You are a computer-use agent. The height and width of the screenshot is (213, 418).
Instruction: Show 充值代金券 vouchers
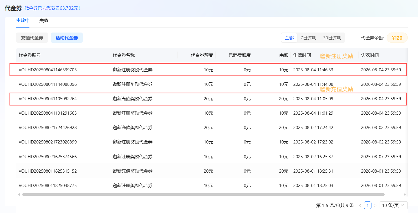coord(32,38)
